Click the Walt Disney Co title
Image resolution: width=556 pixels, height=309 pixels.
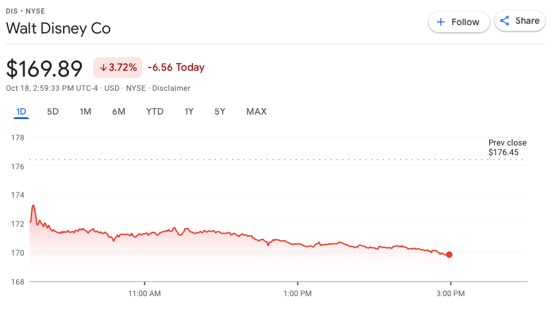tap(58, 28)
